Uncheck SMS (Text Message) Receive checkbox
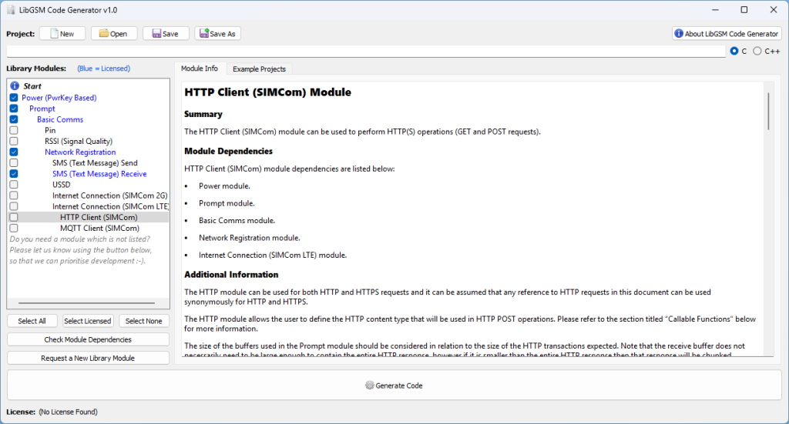789x424 pixels. click(x=14, y=174)
